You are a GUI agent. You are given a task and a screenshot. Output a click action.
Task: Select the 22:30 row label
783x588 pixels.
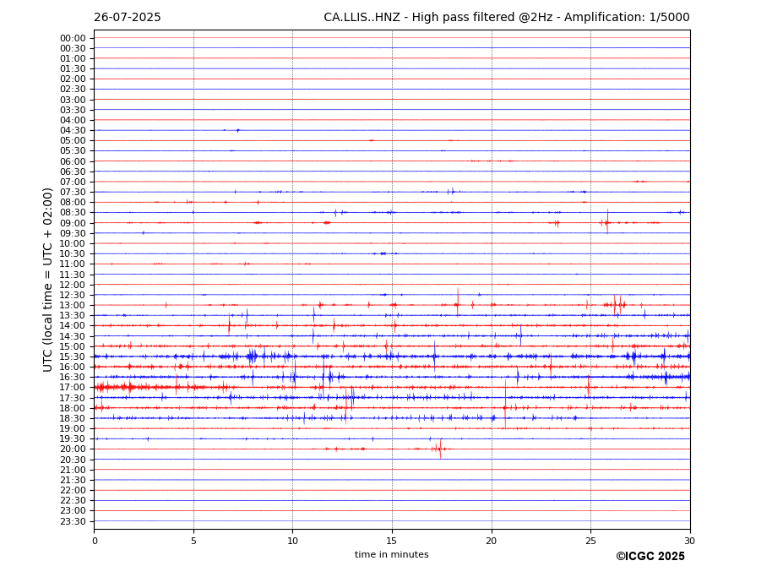pyautogui.click(x=73, y=501)
